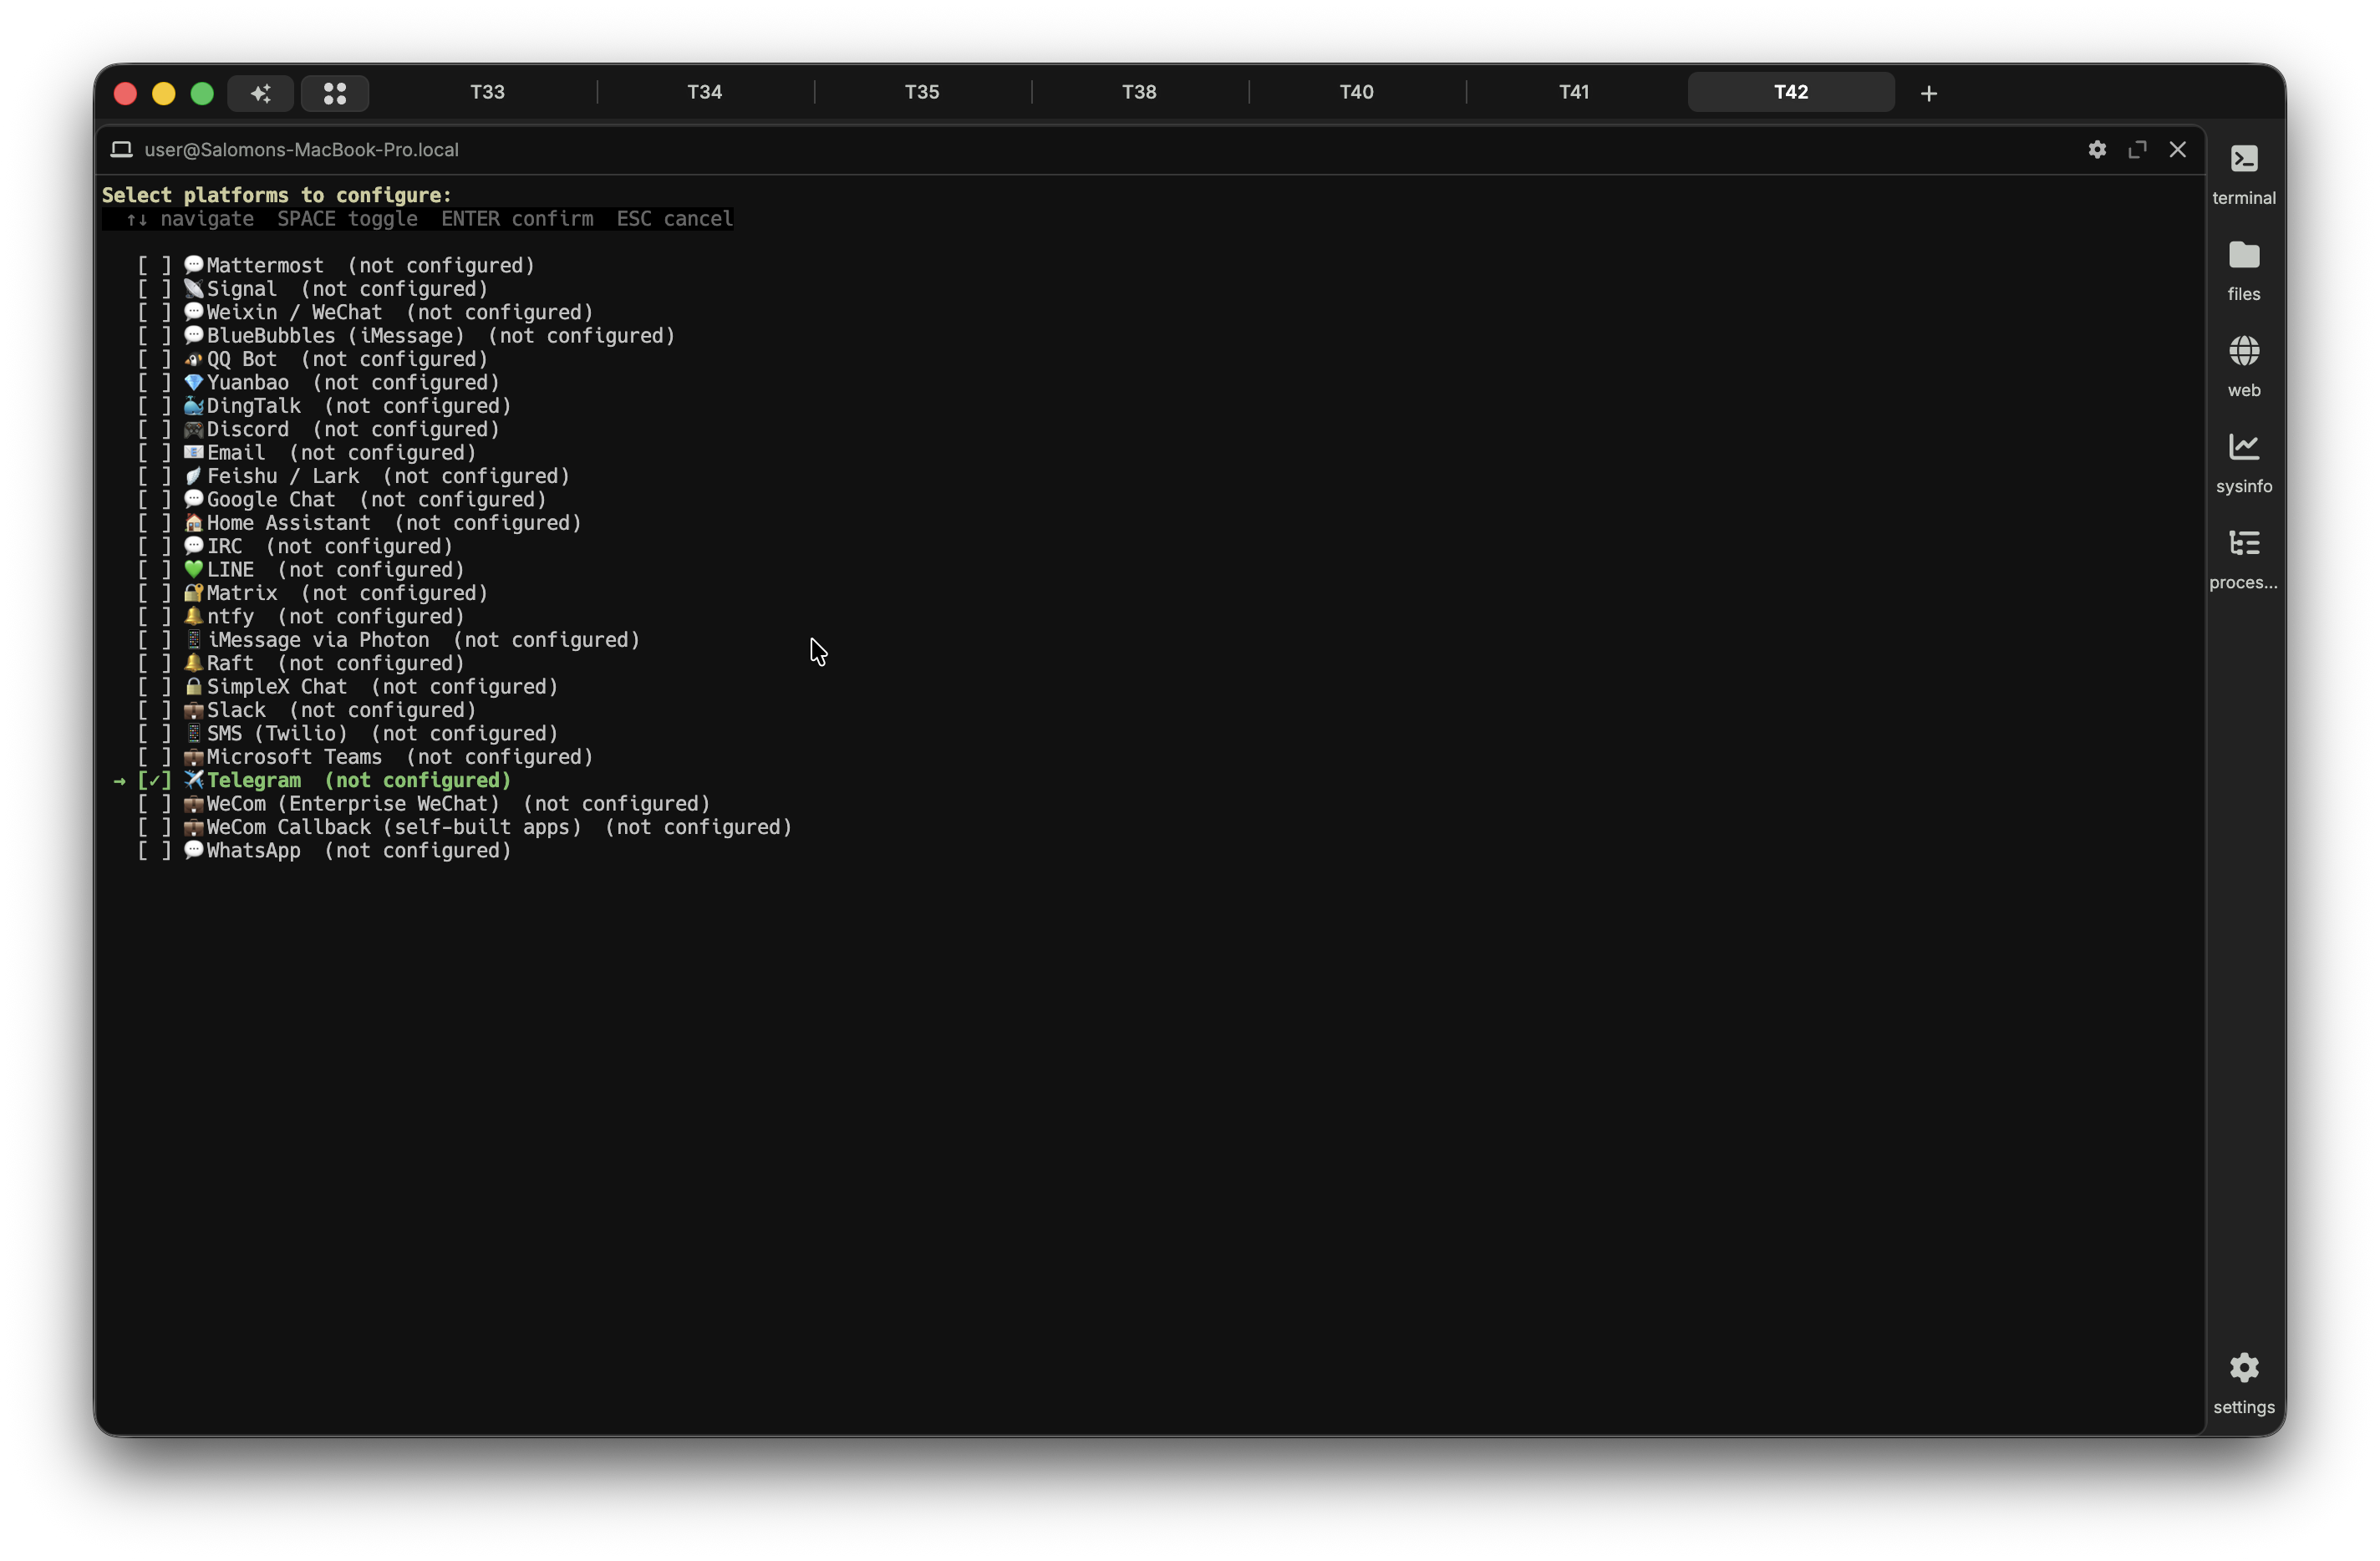Open the terminal panel icon
2380x1561 pixels.
tap(2243, 159)
